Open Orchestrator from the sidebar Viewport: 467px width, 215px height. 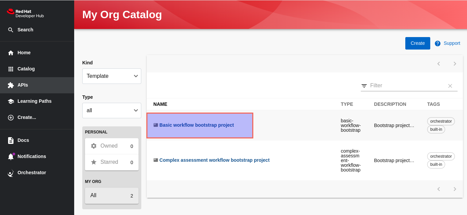point(37,173)
